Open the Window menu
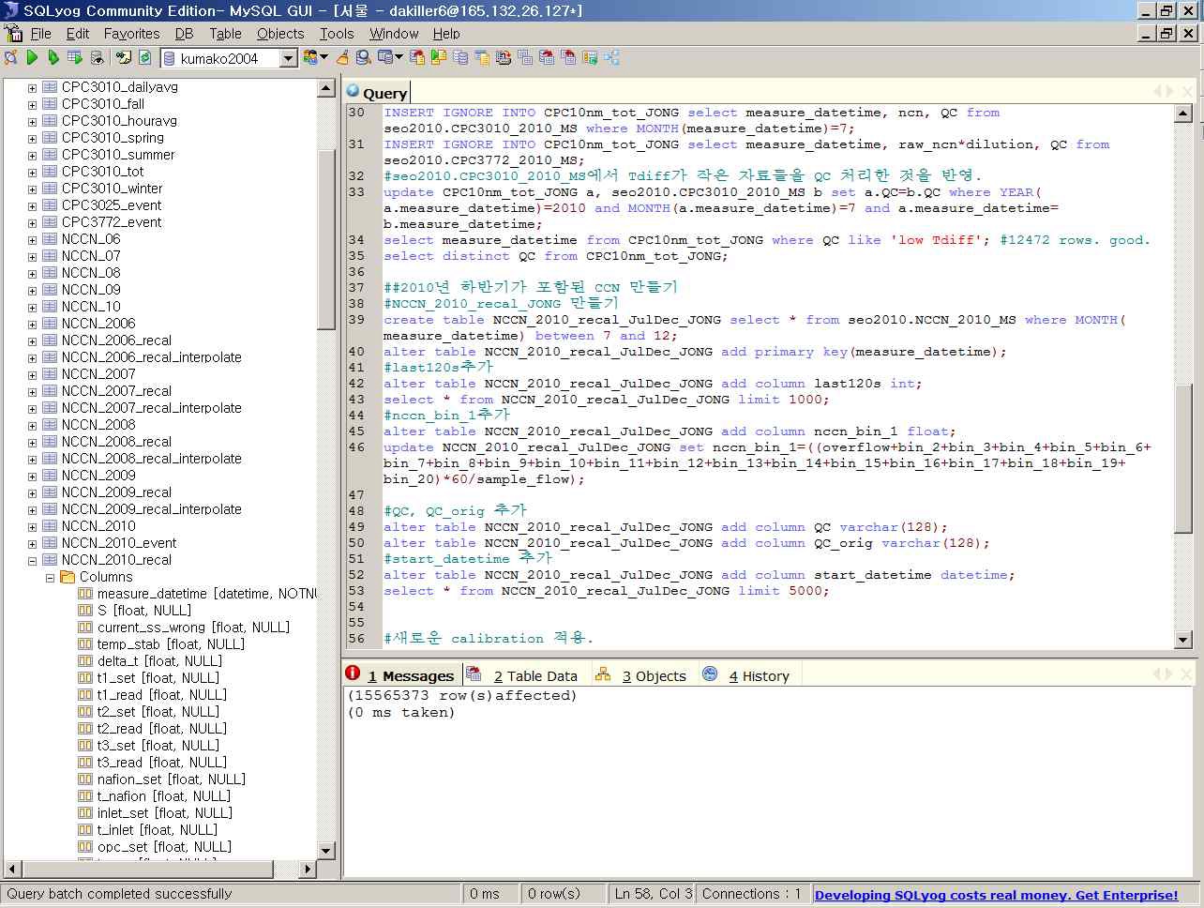The image size is (1204, 908). coord(394,34)
